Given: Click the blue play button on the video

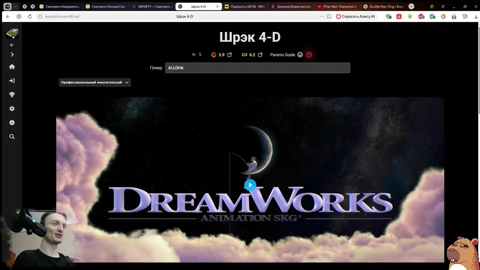Looking at the screenshot, I should (250, 185).
